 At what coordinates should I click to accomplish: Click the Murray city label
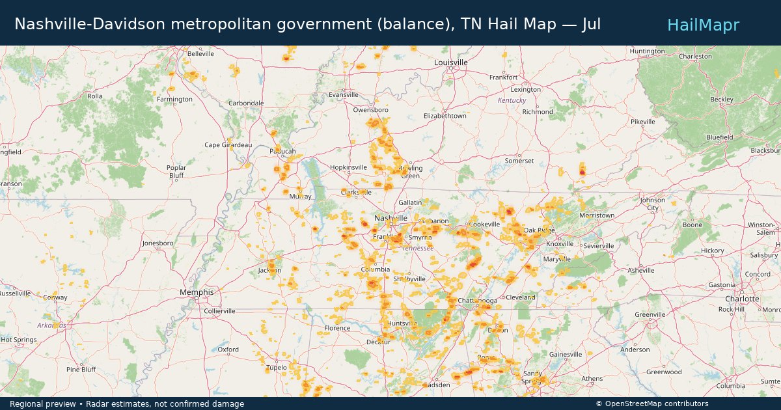(300, 195)
